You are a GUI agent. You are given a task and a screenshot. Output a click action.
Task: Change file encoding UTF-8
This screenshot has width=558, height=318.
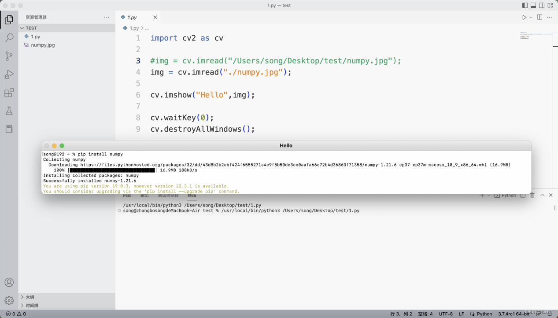446,314
